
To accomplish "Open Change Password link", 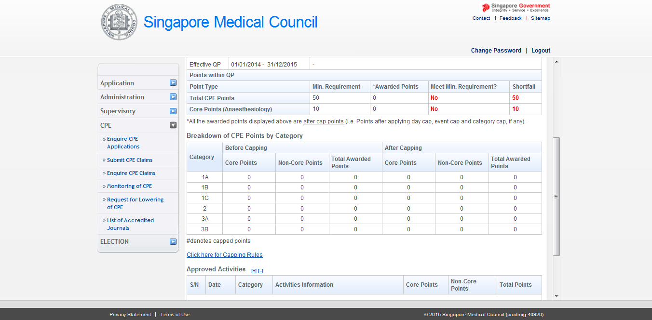I will tap(496, 51).
